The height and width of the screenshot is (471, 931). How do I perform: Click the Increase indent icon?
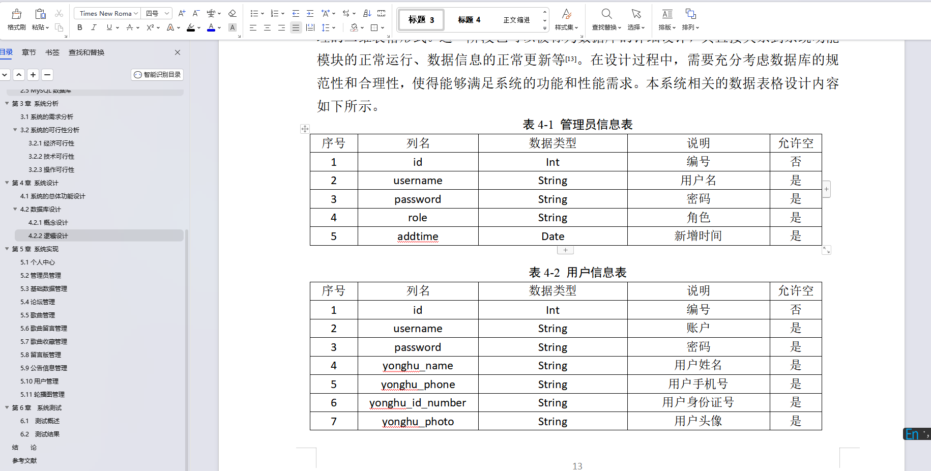(x=310, y=13)
